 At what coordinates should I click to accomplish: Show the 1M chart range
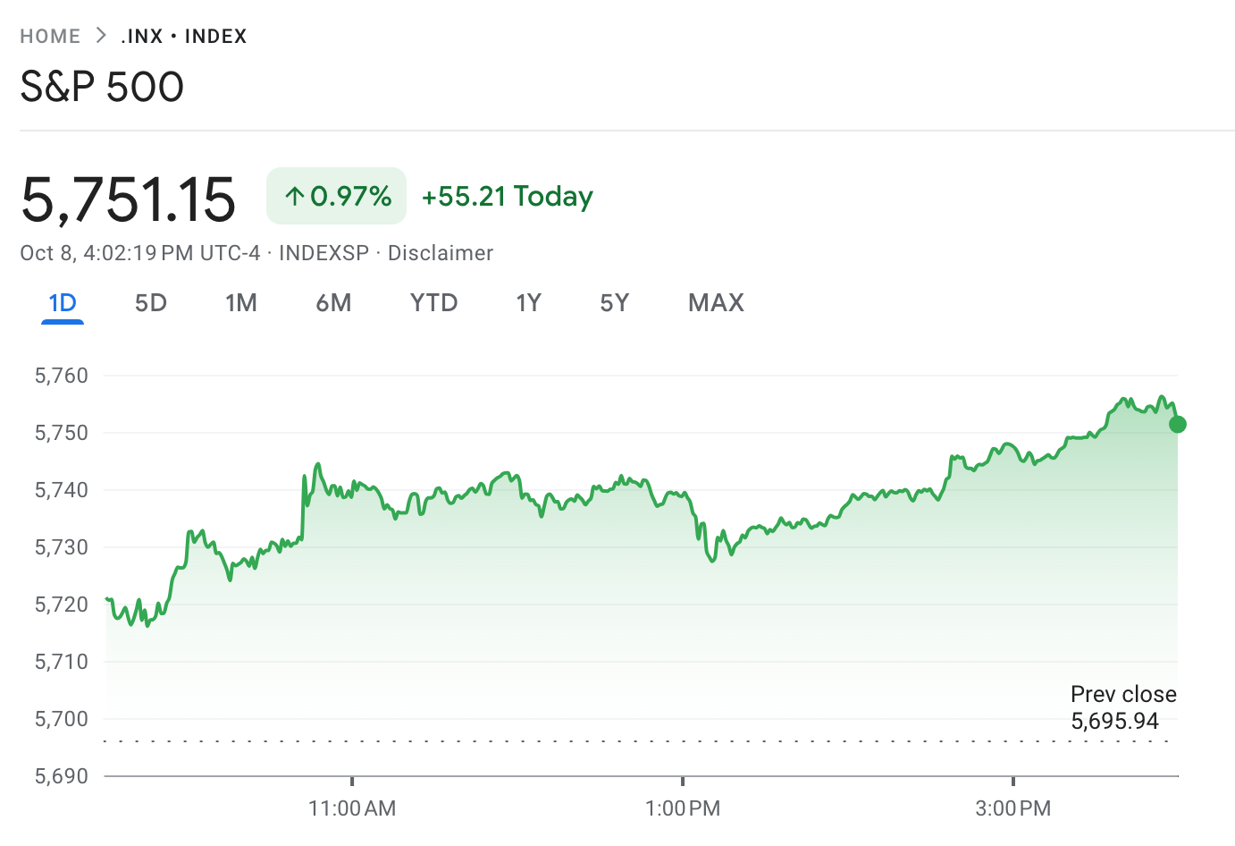click(x=241, y=303)
